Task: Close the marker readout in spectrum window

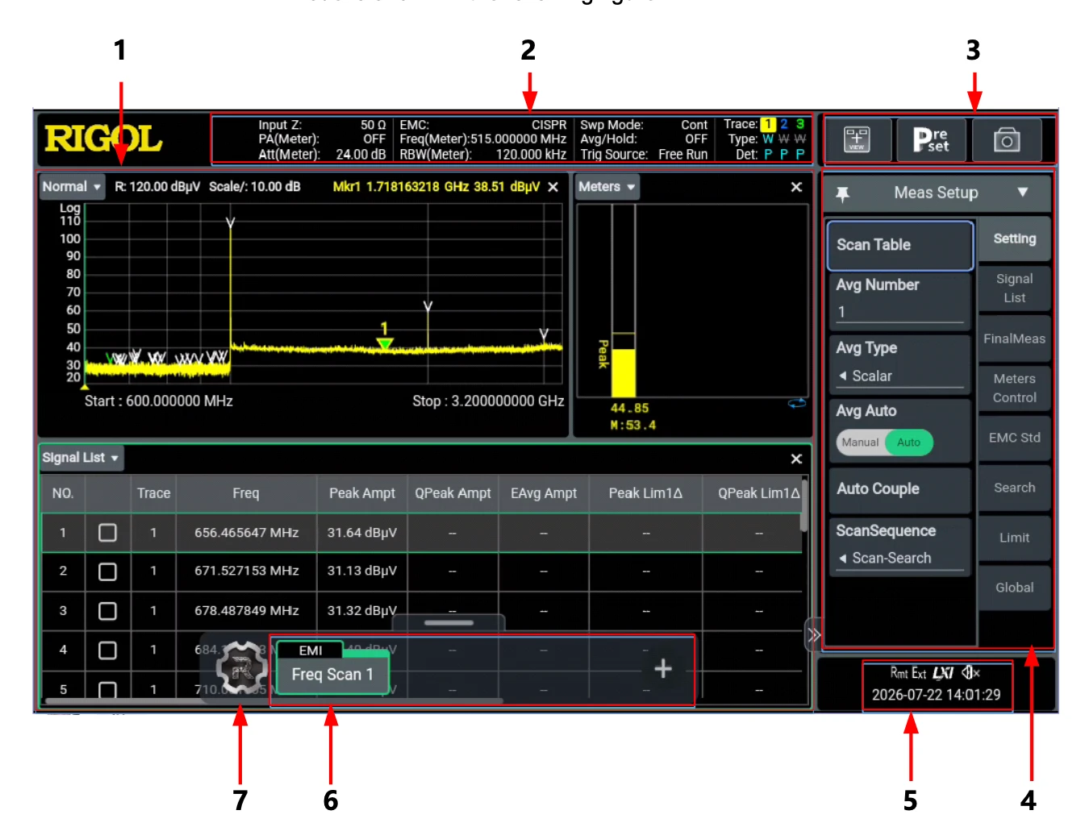Action: [553, 187]
